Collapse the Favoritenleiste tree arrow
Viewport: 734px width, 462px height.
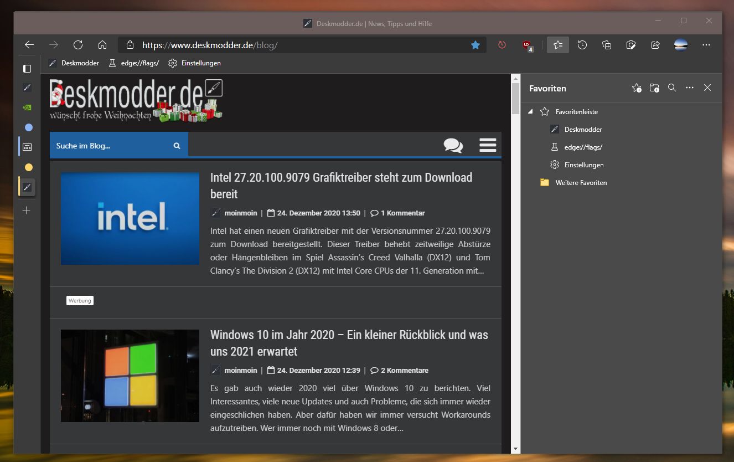pos(530,111)
